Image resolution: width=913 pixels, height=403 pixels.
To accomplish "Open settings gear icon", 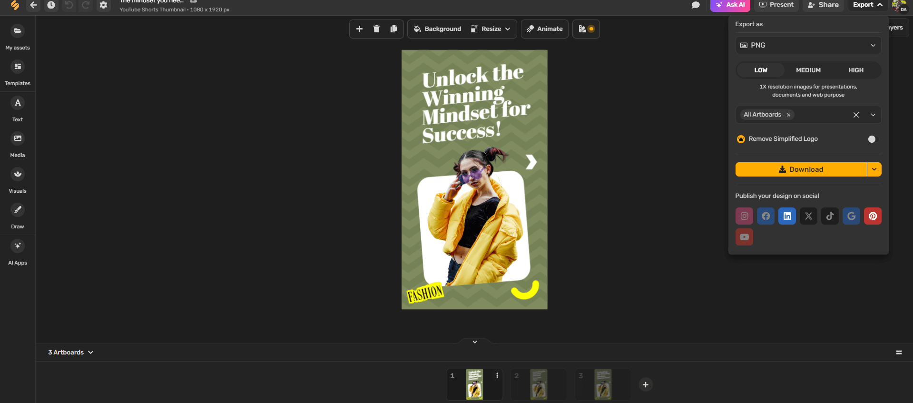I will coord(103,5).
